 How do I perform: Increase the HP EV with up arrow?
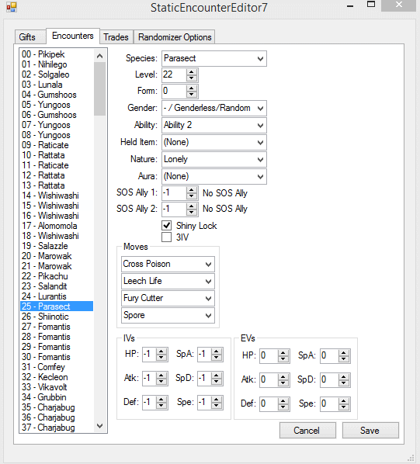(283, 353)
